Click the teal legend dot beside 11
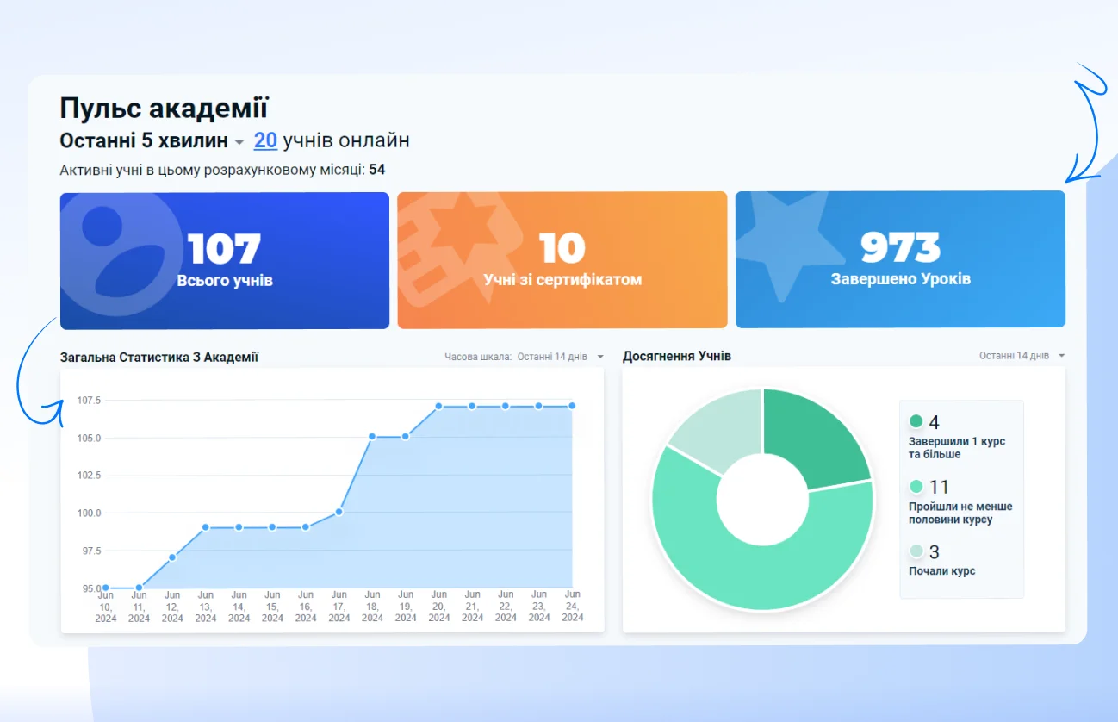 (x=916, y=487)
